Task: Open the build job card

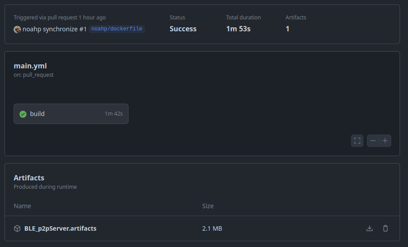Action: point(71,114)
